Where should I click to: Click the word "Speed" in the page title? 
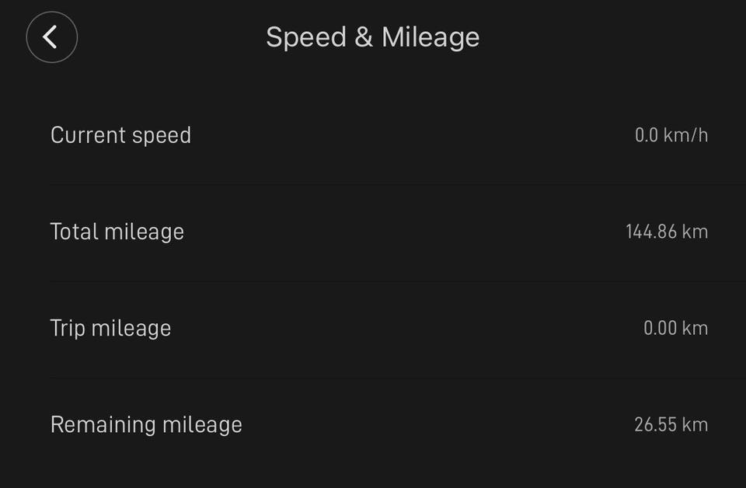coord(305,37)
